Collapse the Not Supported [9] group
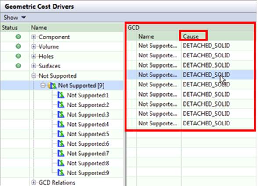This screenshot has width=258, height=186. click(43, 86)
